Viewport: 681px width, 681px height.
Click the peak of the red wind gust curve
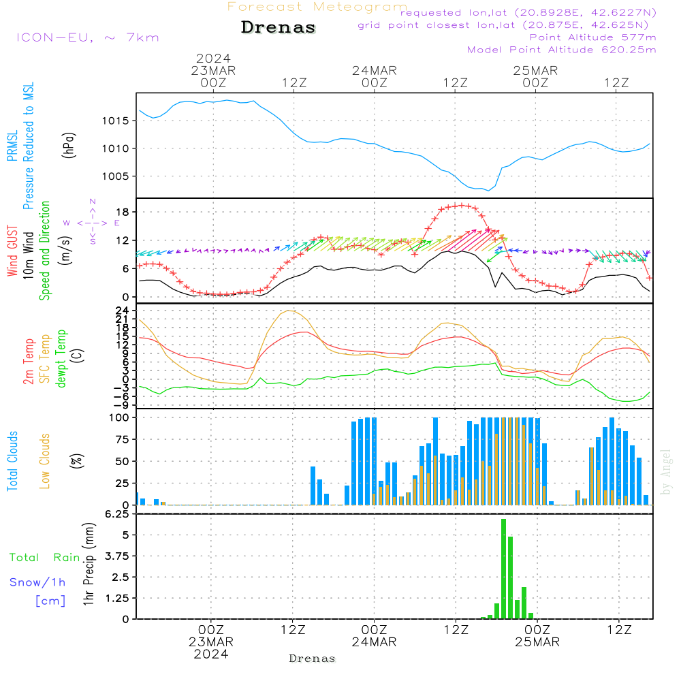(461, 206)
